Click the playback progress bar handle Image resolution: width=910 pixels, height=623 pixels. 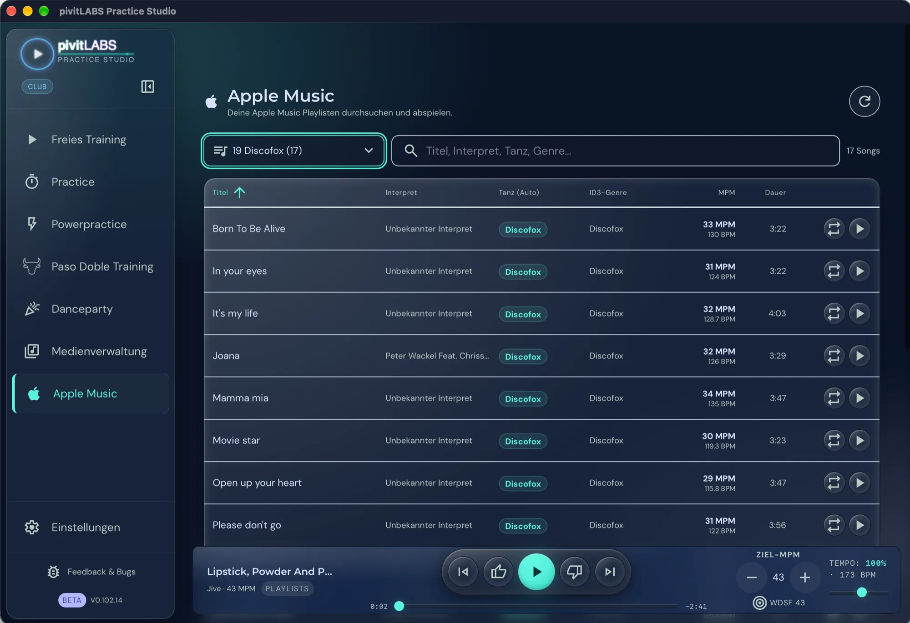point(399,606)
